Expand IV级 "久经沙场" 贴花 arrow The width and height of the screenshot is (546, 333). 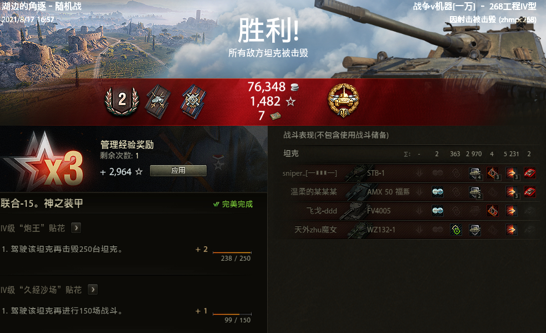click(93, 290)
